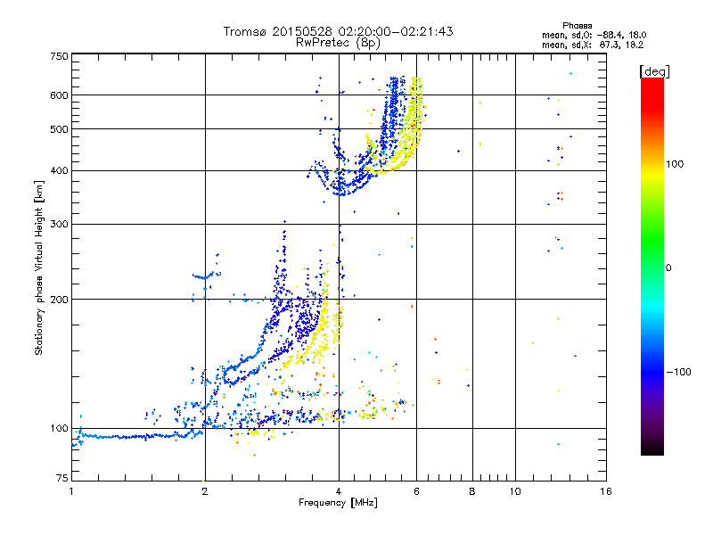Click the y-axis '400' tick label

59,171
